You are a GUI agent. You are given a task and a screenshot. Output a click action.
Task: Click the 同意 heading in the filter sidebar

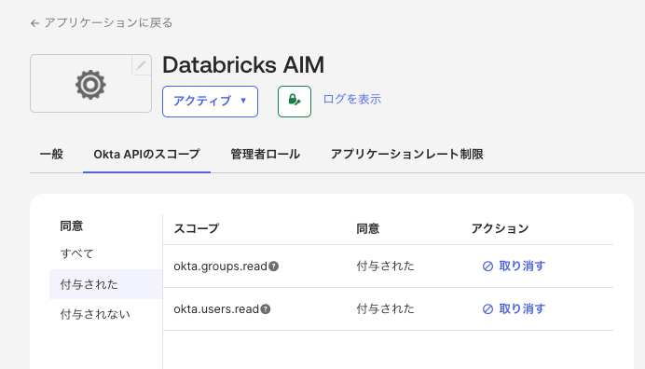[72, 225]
